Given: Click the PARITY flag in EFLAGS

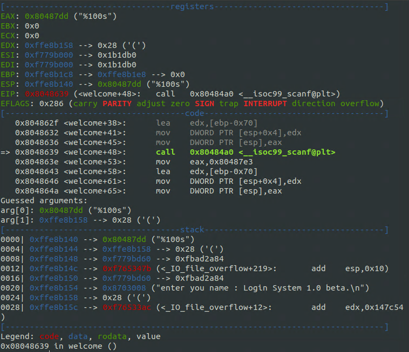Looking at the screenshot, I should pos(117,103).
